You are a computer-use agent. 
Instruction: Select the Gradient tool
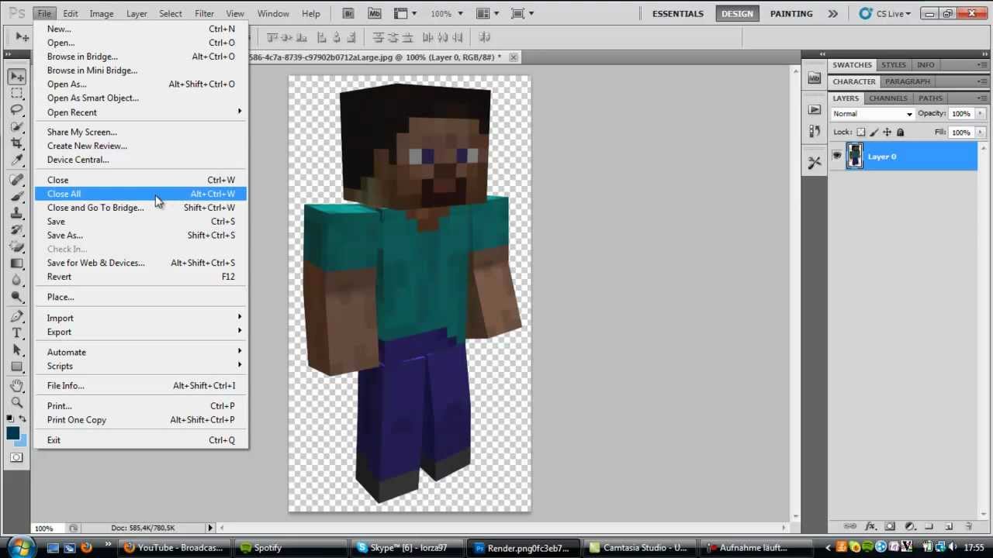point(17,263)
